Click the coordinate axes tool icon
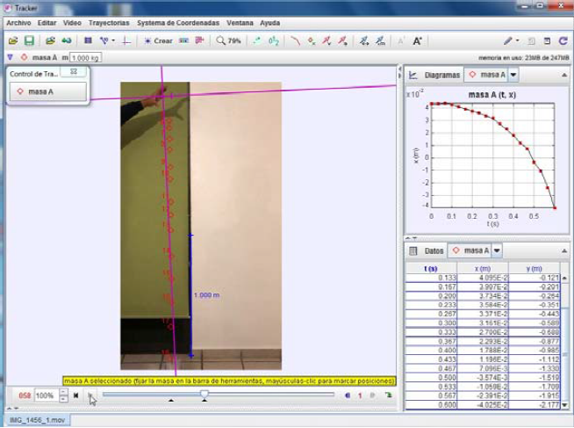574x428 pixels. click(126, 40)
